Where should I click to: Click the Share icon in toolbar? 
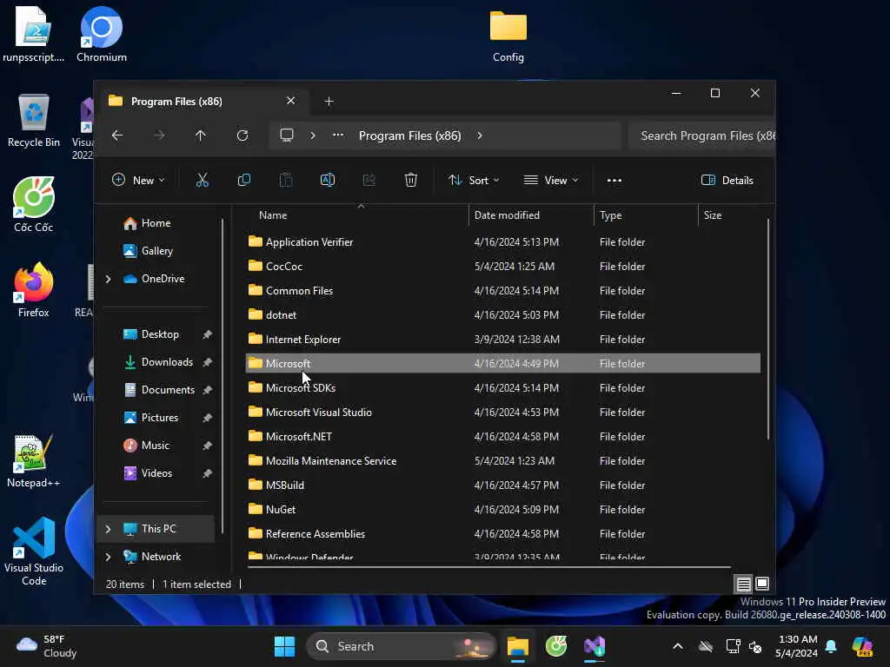(x=369, y=181)
